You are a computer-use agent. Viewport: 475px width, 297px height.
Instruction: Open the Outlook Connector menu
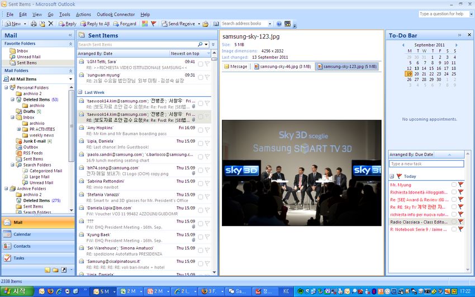(116, 14)
